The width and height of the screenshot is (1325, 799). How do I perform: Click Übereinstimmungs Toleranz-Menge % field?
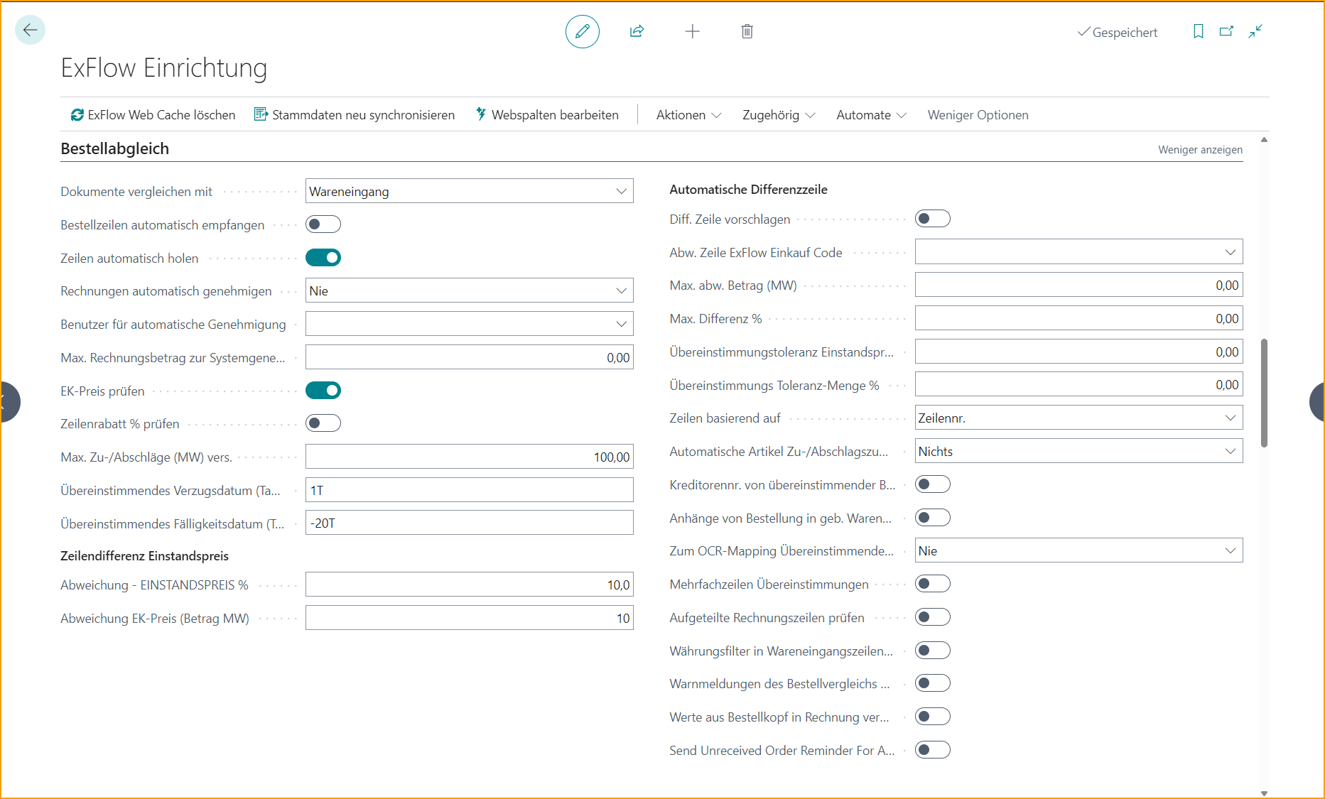[x=1078, y=384]
